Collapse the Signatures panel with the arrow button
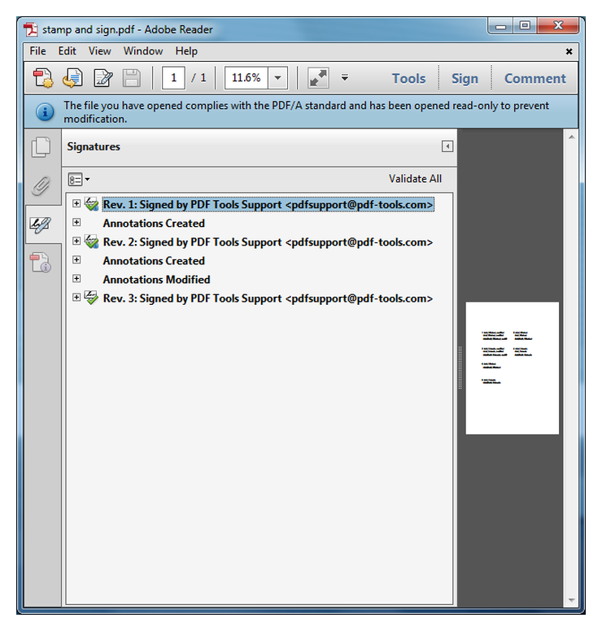 pyautogui.click(x=447, y=146)
